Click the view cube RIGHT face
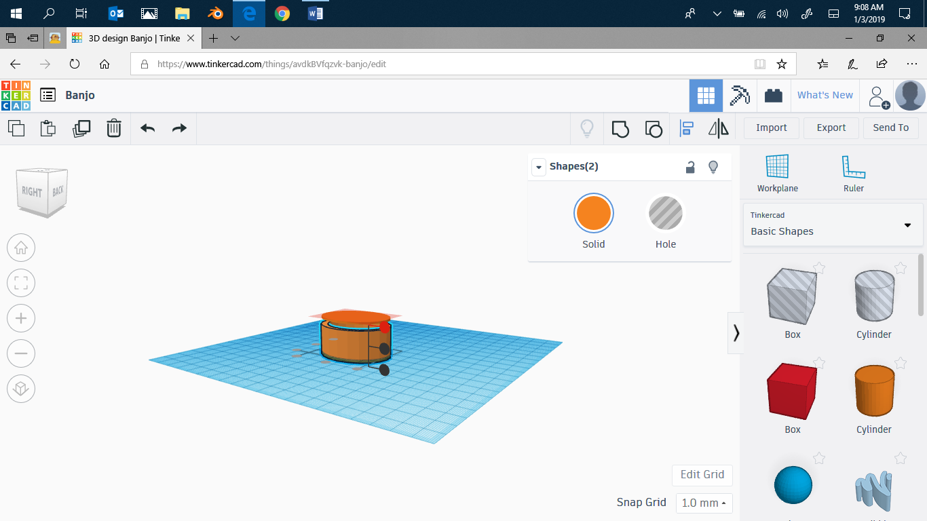Viewport: 927px width, 521px height. [x=31, y=192]
